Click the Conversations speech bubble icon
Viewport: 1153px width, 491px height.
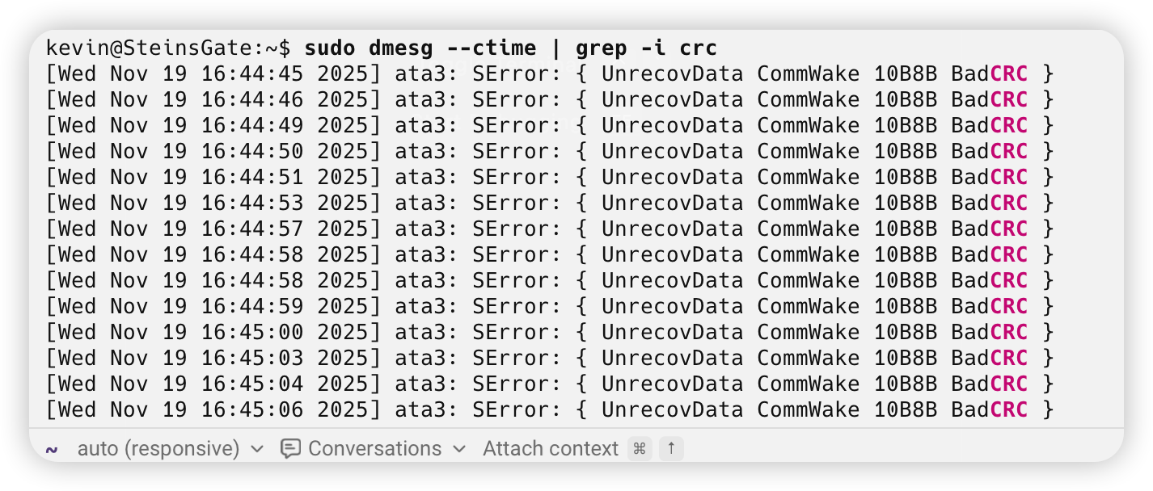click(x=290, y=449)
